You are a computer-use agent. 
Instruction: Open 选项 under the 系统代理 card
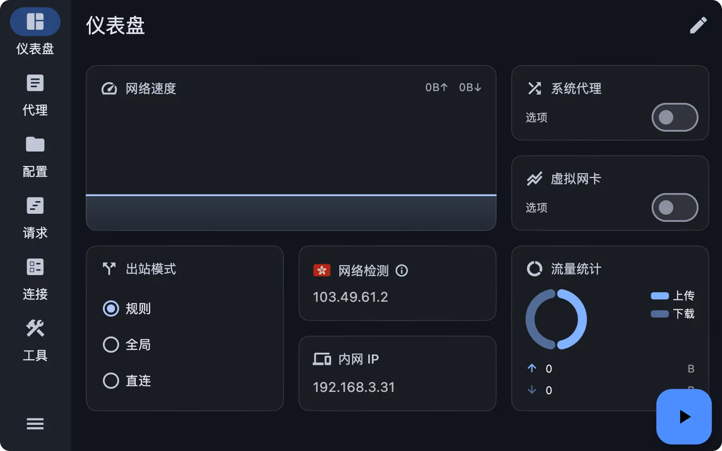pyautogui.click(x=536, y=118)
